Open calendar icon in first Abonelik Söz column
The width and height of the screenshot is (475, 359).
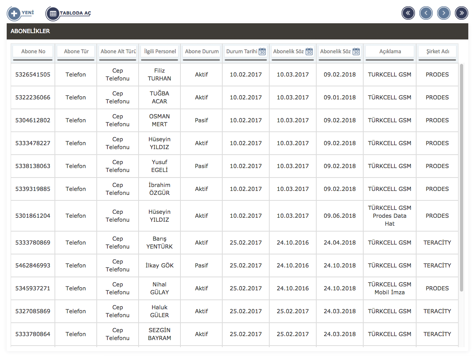pyautogui.click(x=309, y=52)
